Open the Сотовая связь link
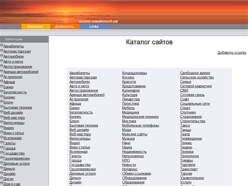Viewport: 248px width, 186px height. tap(192, 95)
